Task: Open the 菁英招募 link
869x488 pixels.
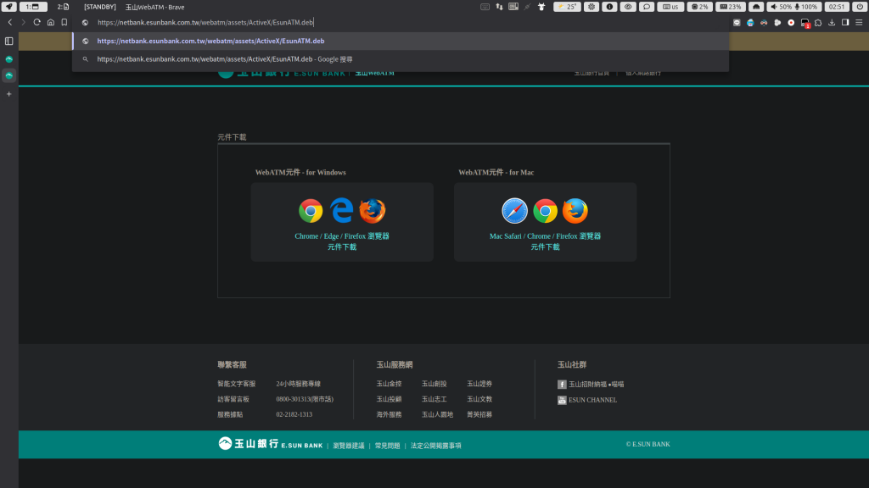Action: click(479, 414)
